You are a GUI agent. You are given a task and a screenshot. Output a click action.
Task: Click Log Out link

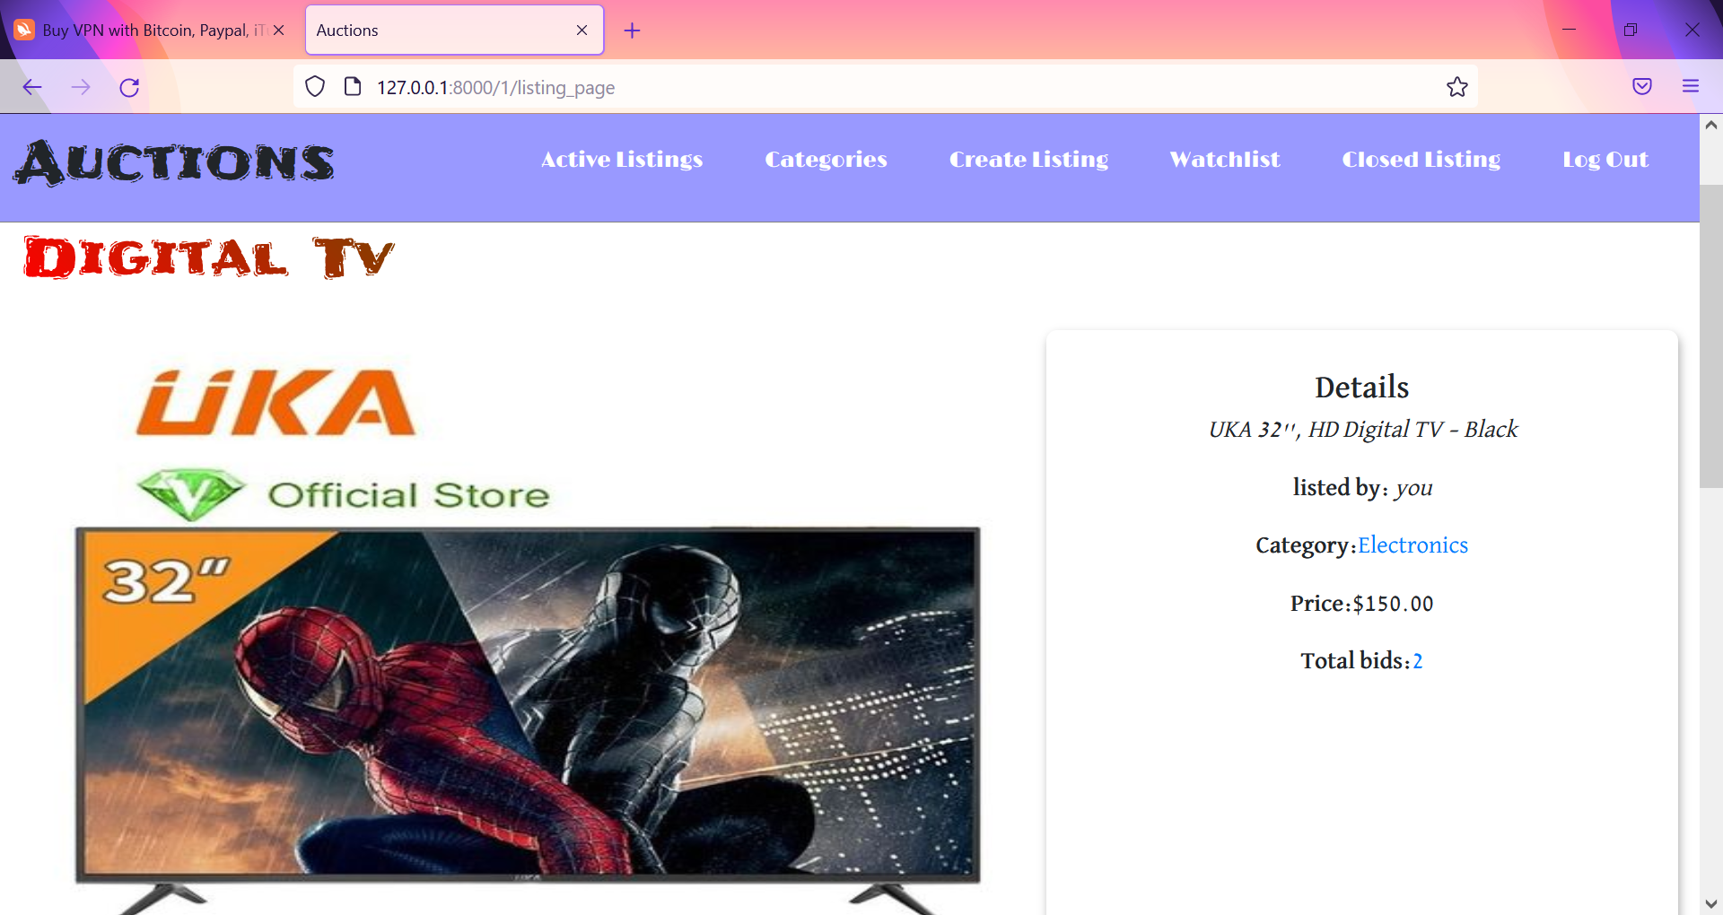click(1605, 160)
